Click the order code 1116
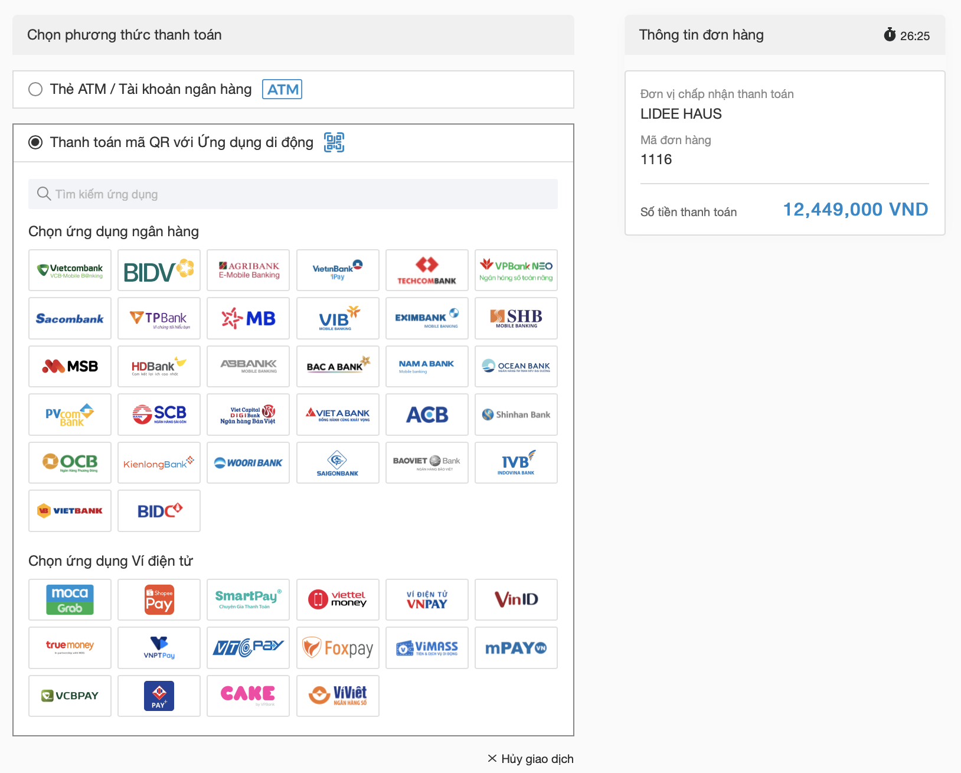The image size is (961, 773). pos(656,159)
